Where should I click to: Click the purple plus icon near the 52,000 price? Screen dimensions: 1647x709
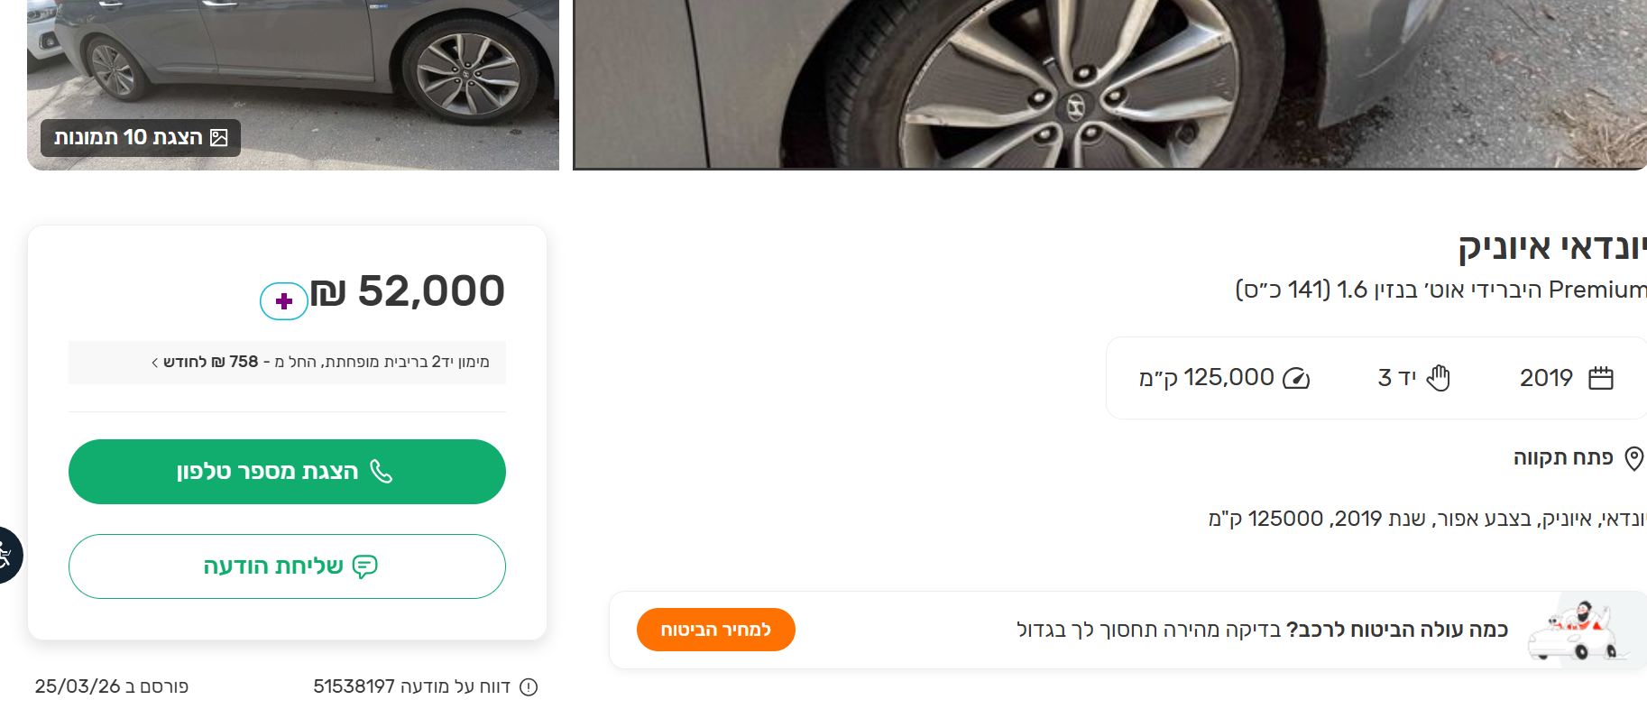click(284, 300)
